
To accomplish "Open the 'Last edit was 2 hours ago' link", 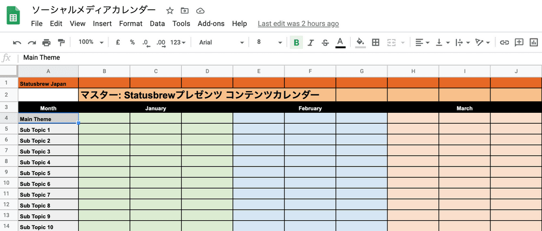I will point(298,23).
